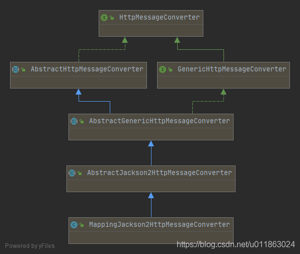Image resolution: width=300 pixels, height=254 pixels.
Task: Select the AbstractJackson2HttpMessageConverter node title
Action: (x=160, y=173)
